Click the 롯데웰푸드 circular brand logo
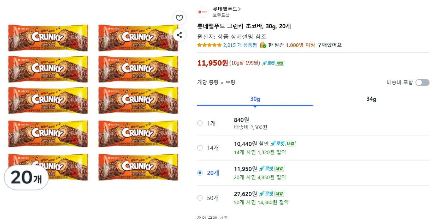Viewport: 443px width, 219px height. (202, 12)
